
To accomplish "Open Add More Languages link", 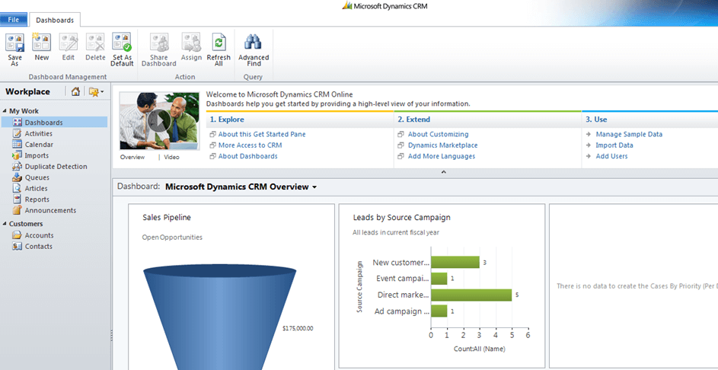I will pos(442,156).
